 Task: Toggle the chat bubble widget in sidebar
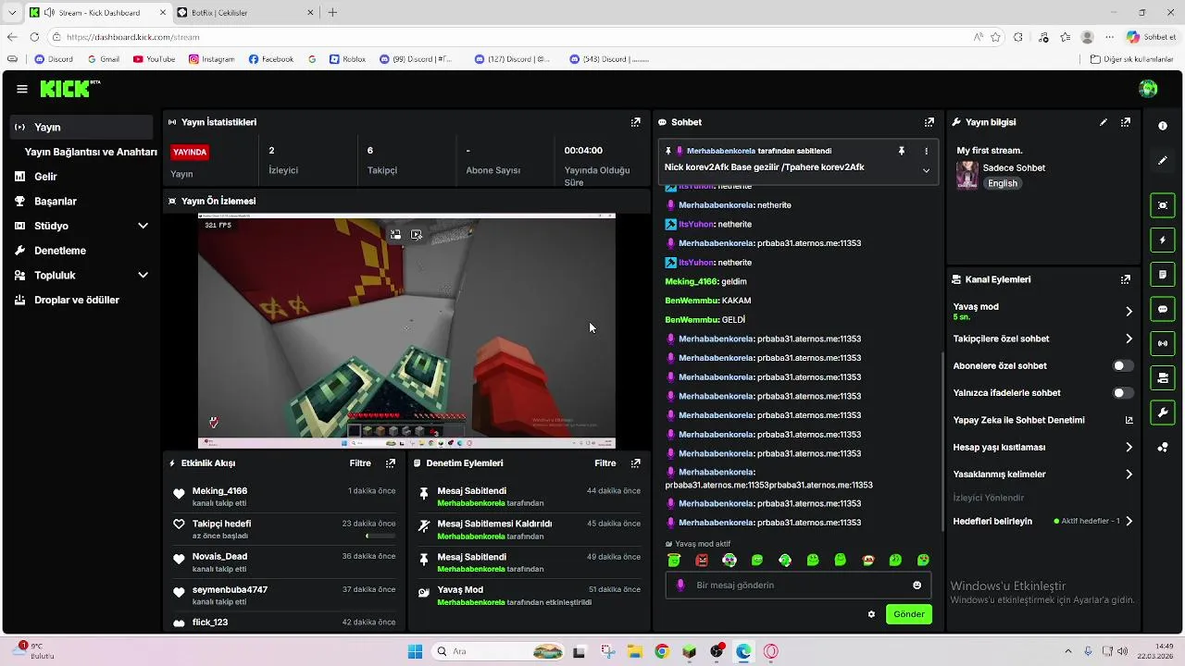point(1163,309)
